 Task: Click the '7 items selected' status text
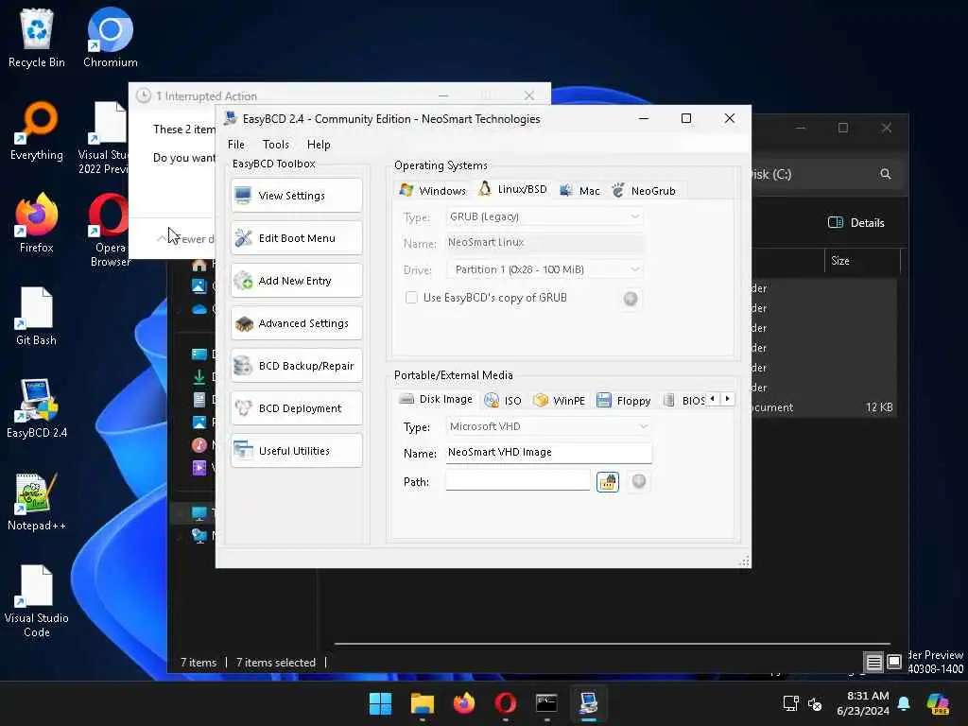[x=275, y=663]
